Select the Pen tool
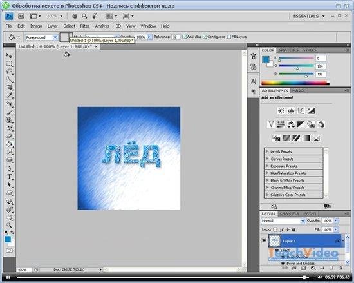Viewport: 354px width, 283px height. point(9,169)
